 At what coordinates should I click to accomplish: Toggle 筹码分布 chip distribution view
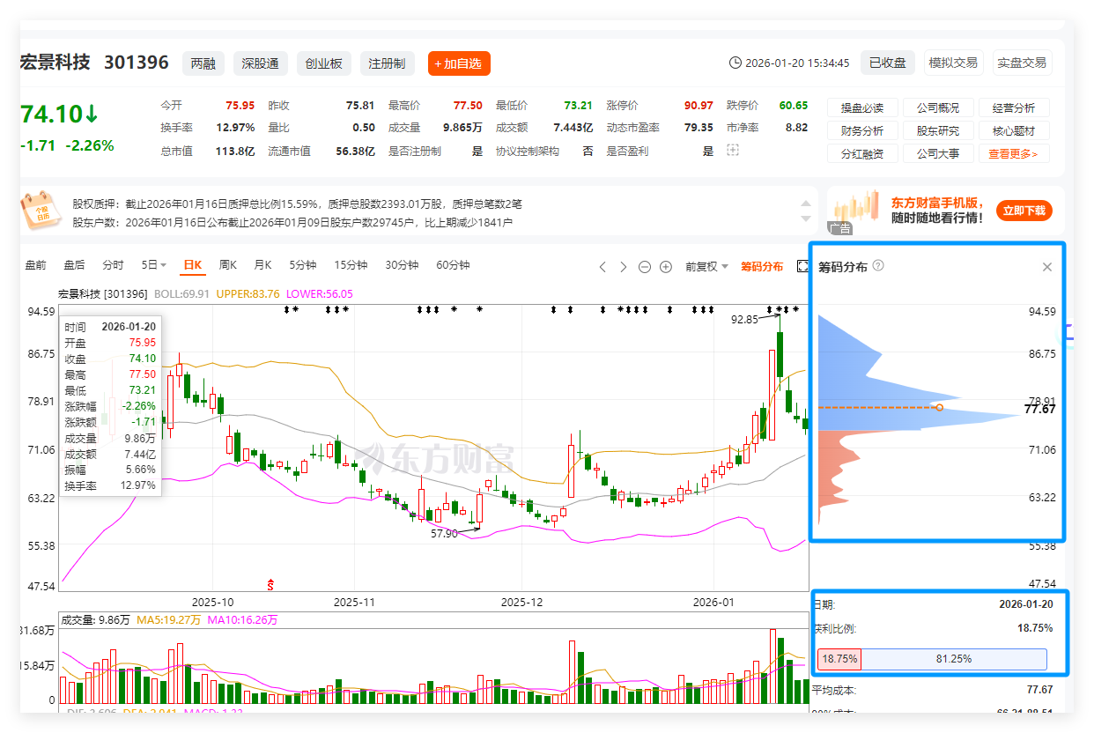click(762, 266)
